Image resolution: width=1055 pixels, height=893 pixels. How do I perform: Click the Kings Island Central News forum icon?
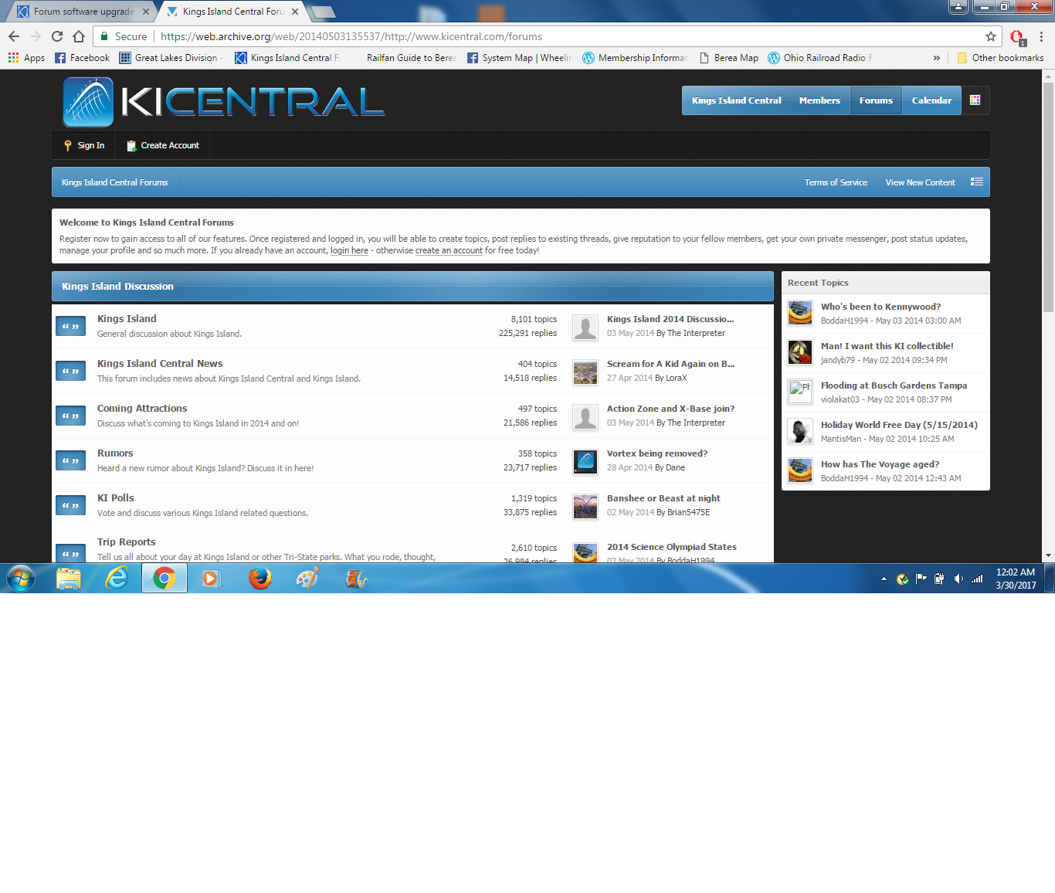(70, 372)
